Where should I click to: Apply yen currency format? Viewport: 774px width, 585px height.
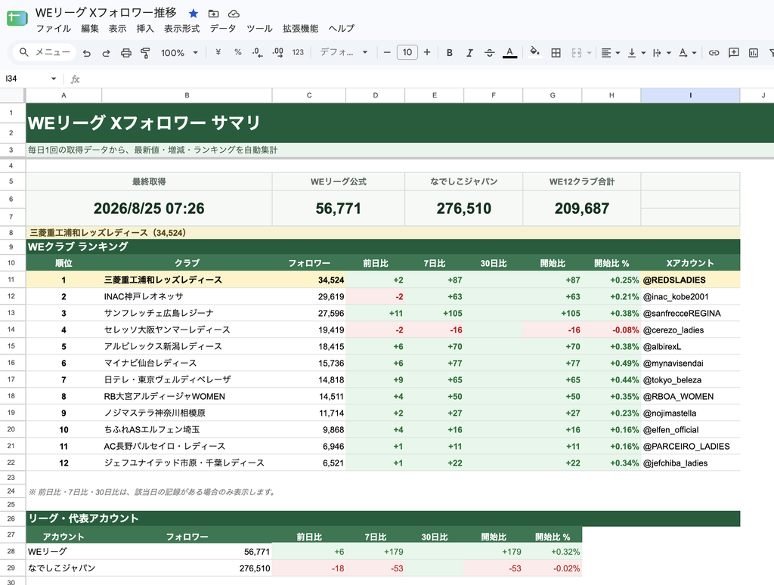tap(218, 52)
